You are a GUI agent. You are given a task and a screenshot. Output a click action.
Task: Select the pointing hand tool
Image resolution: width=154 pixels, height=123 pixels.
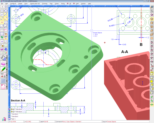point(6,34)
